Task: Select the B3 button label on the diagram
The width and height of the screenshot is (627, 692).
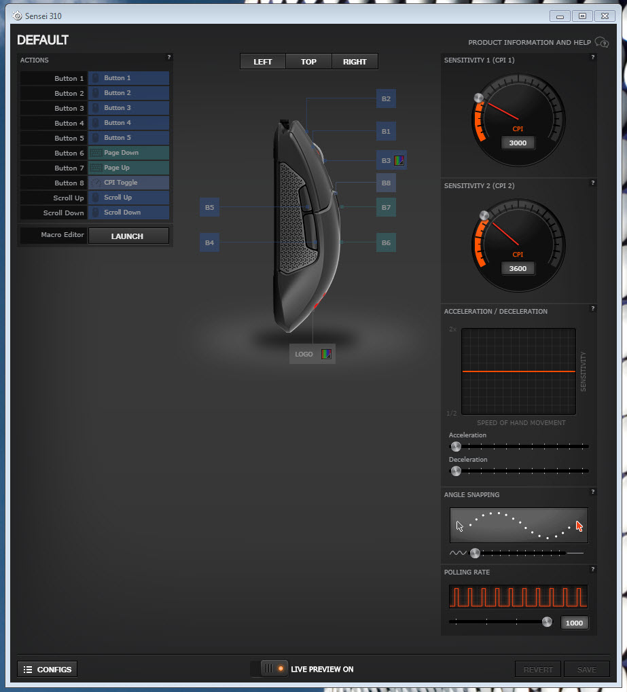Action: [x=386, y=161]
